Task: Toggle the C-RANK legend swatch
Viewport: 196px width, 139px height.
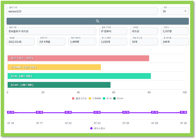Action: 90,98
